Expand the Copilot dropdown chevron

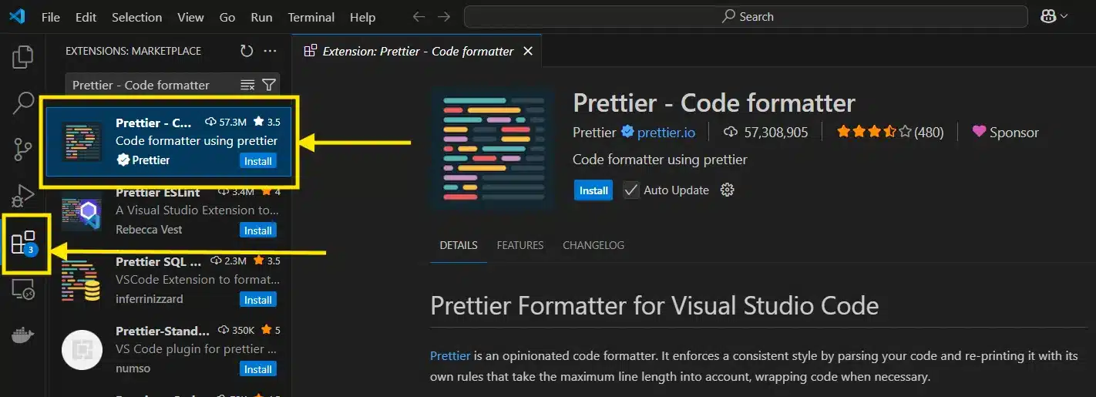1064,16
